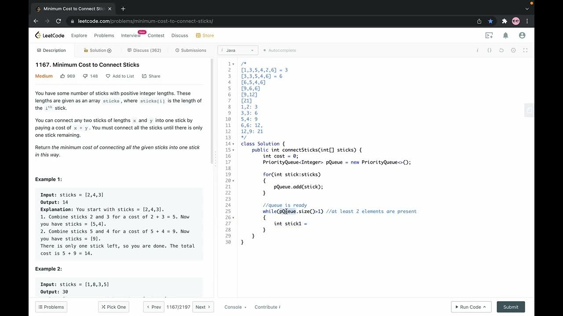Open a new browser tab with plus
563x316 pixels.
click(x=123, y=9)
